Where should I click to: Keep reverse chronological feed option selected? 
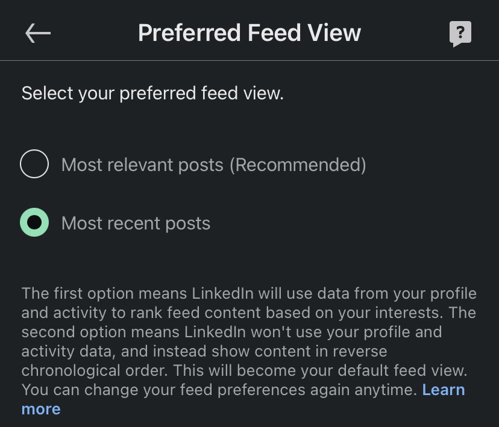coord(34,223)
